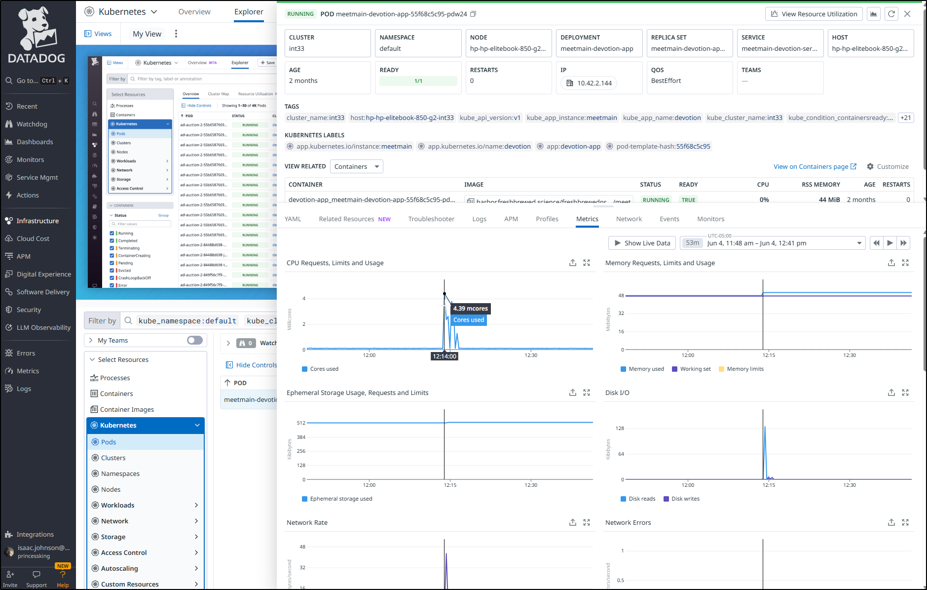
Task: Toggle the Working set legend item
Action: coord(691,369)
